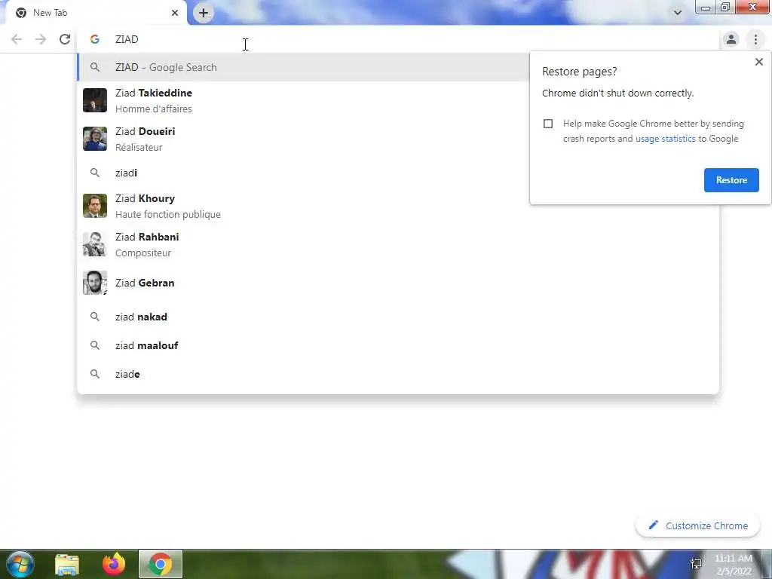This screenshot has height=579, width=772.
Task: Click the network tray icon
Action: click(696, 564)
